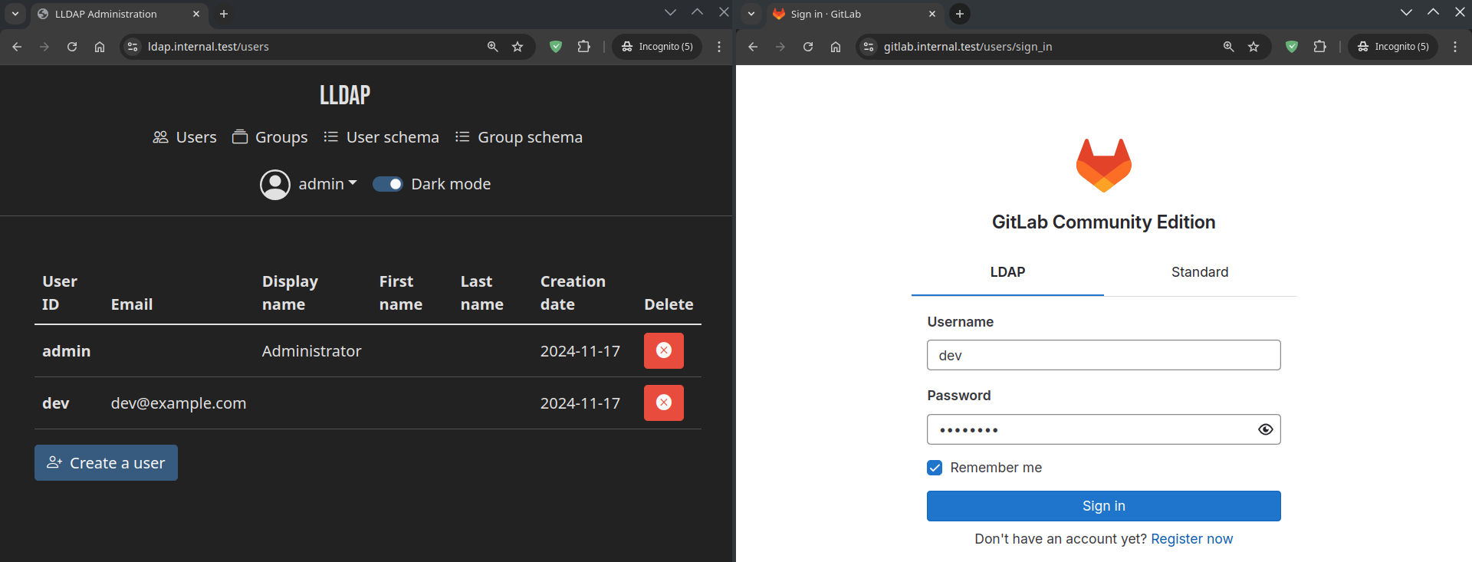Uncheck the Remember me checkbox
This screenshot has width=1472, height=562.
coord(935,468)
